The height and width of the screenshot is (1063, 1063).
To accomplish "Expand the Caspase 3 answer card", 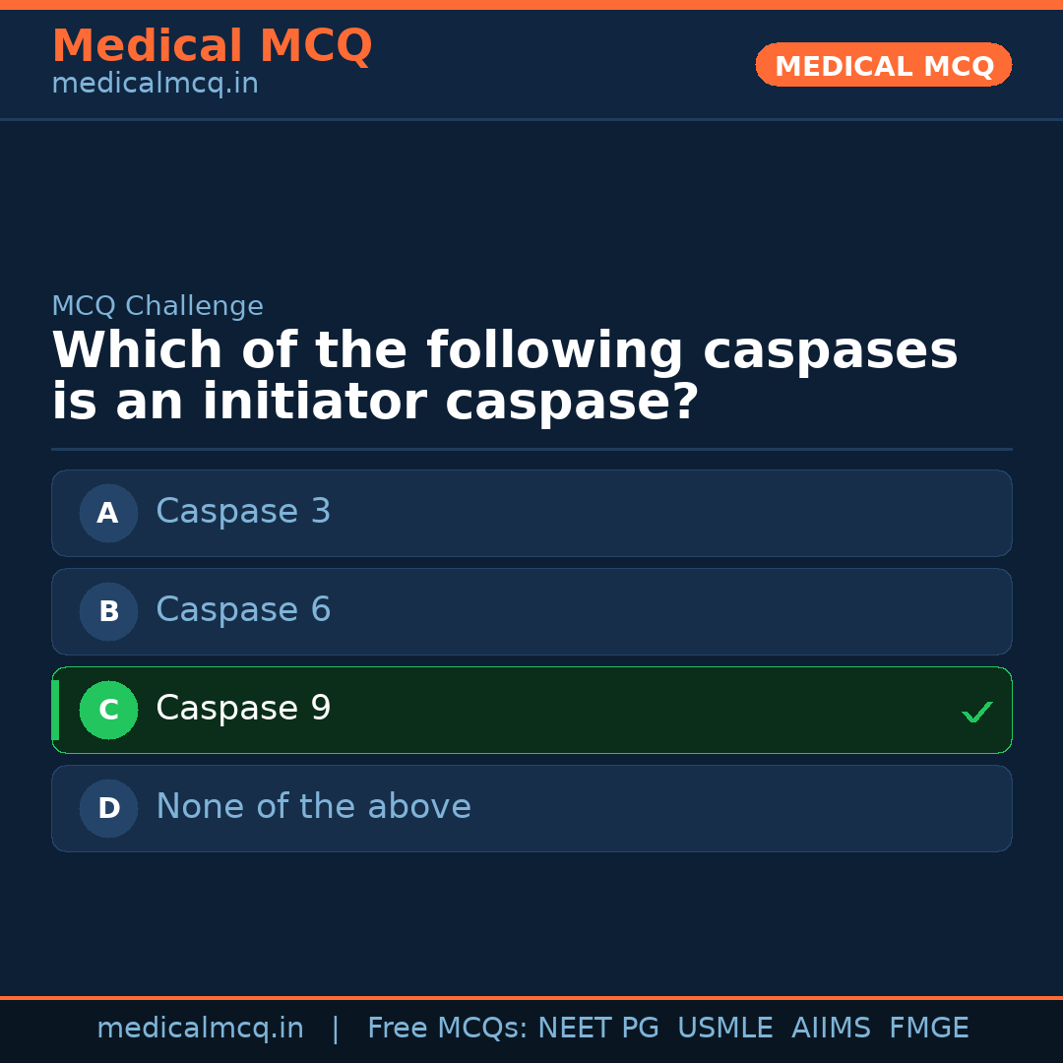I will click(x=531, y=513).
